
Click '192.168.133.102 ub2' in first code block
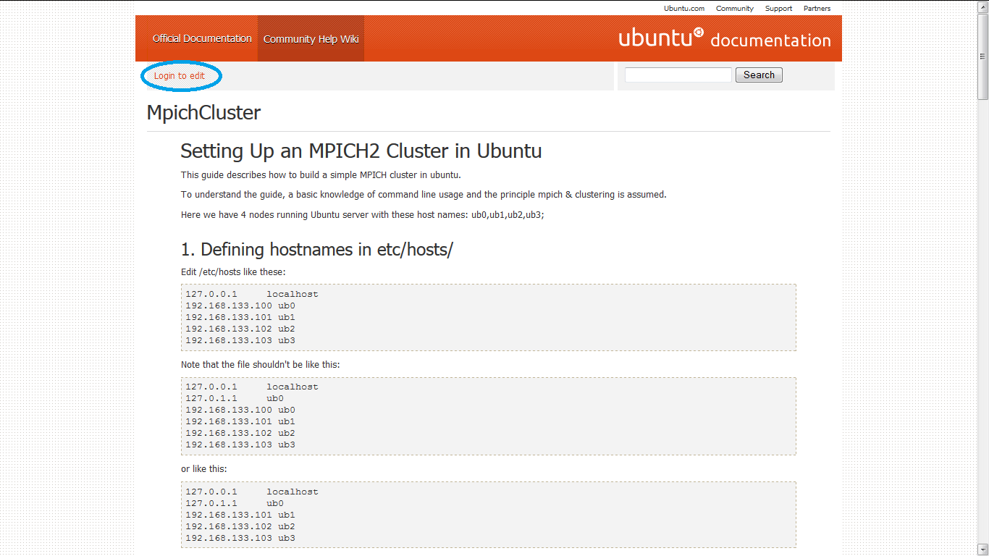pos(240,329)
